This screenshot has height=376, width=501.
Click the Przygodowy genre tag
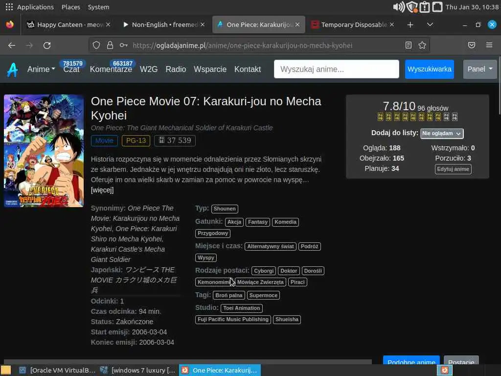pyautogui.click(x=213, y=234)
